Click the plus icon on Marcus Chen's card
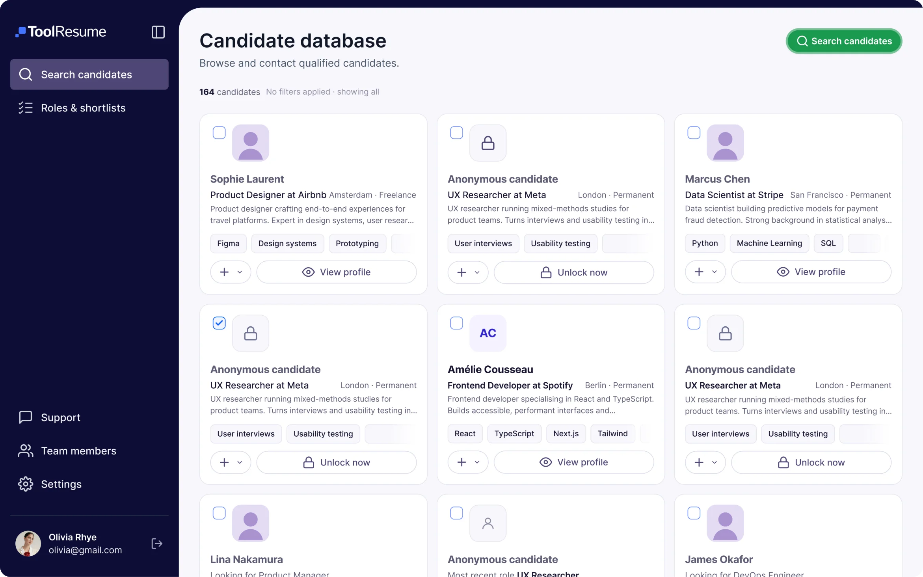 [x=699, y=272]
